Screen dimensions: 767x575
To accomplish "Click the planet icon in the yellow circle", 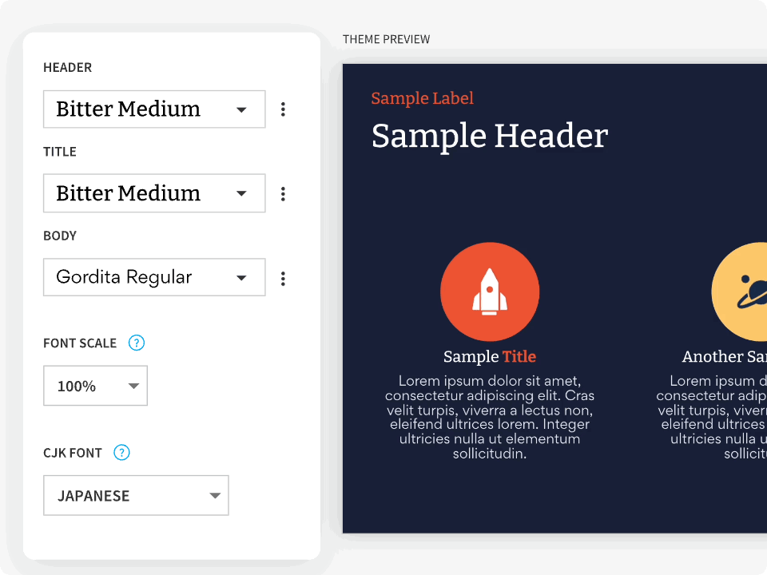I will point(753,291).
